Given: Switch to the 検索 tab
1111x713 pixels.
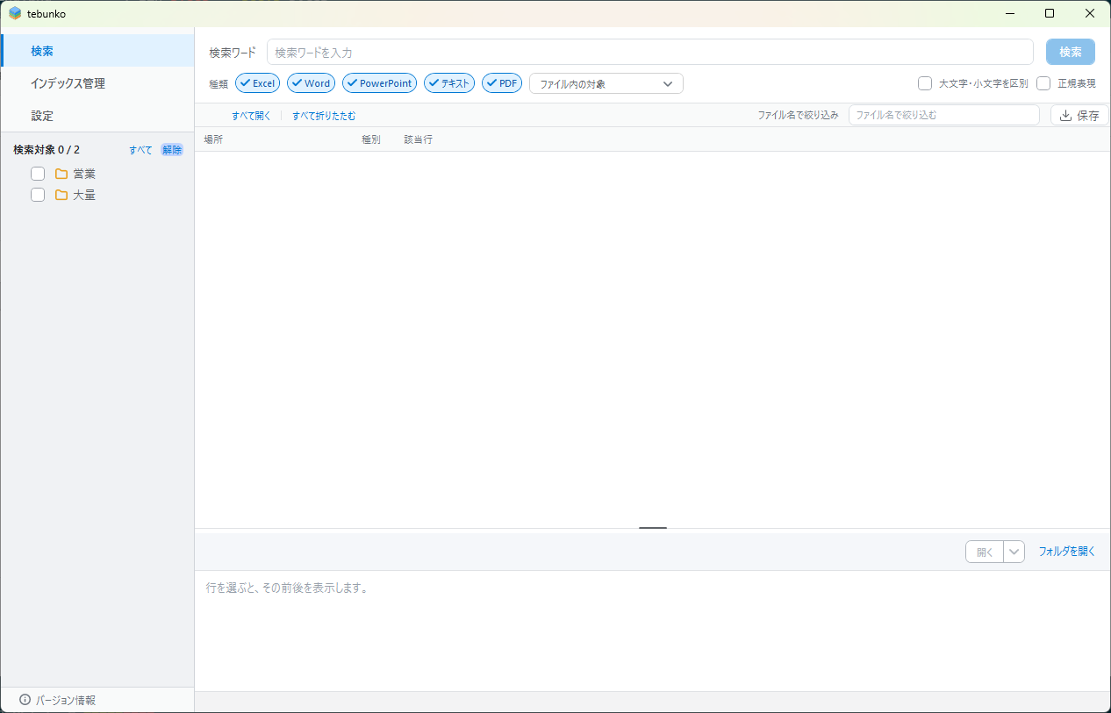Looking at the screenshot, I should point(97,51).
